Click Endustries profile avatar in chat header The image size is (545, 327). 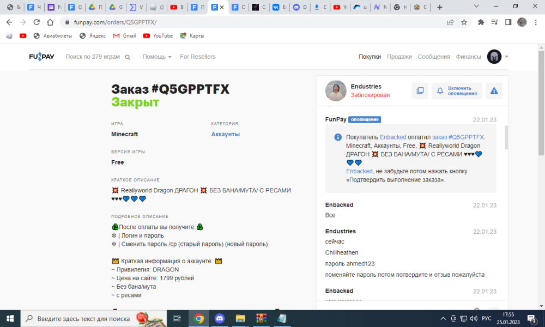(335, 90)
